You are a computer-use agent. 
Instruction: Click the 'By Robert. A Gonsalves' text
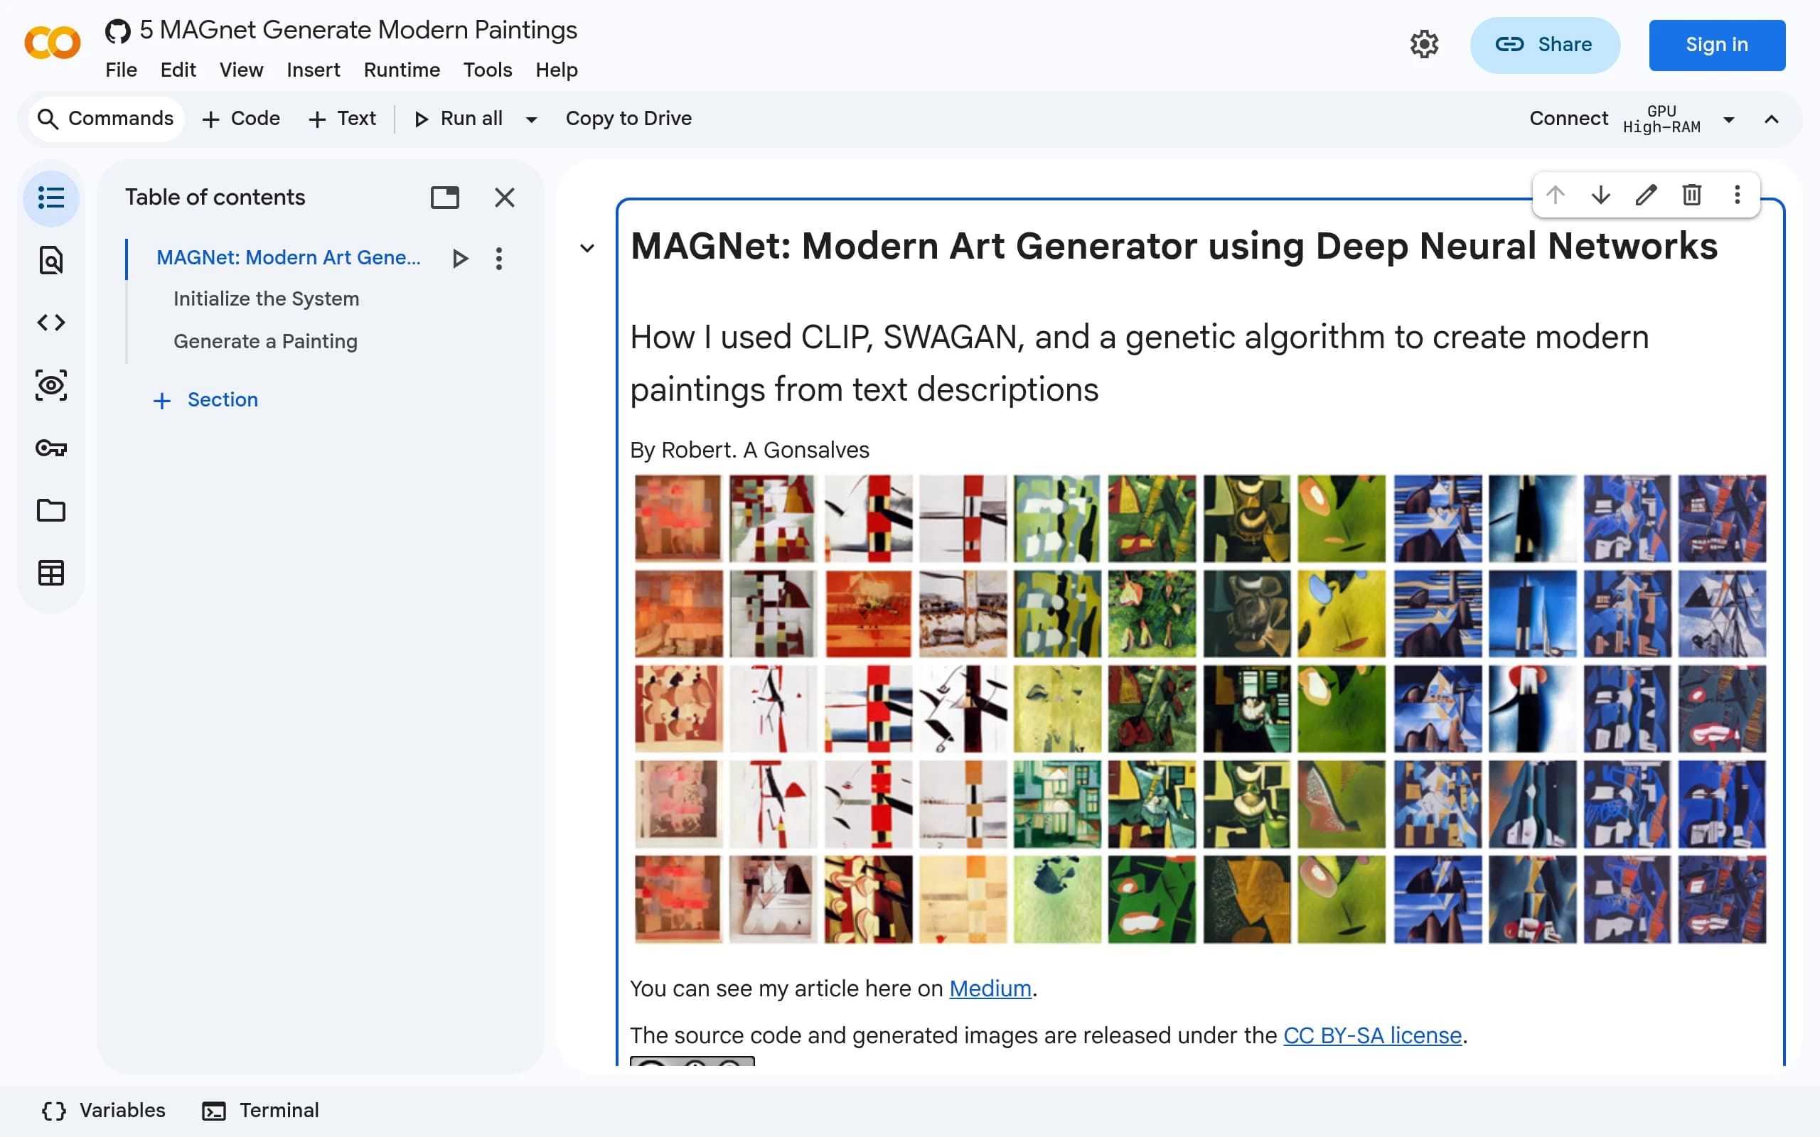[749, 450]
